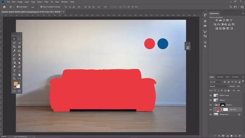Create a new group folder icon
This screenshot has width=245, height=138.
point(231,136)
